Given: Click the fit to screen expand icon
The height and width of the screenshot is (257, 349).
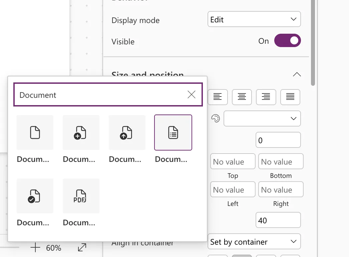Looking at the screenshot, I should (82, 247).
